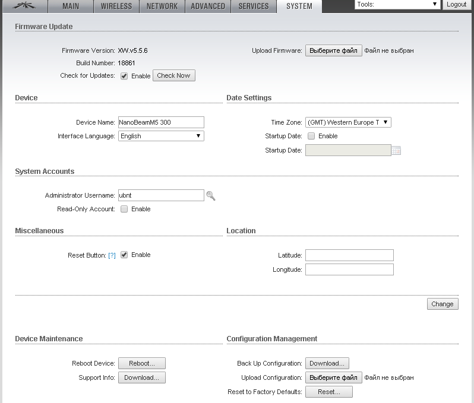Click the key icon beside Administrator Username
The image size is (474, 403).
tap(211, 196)
